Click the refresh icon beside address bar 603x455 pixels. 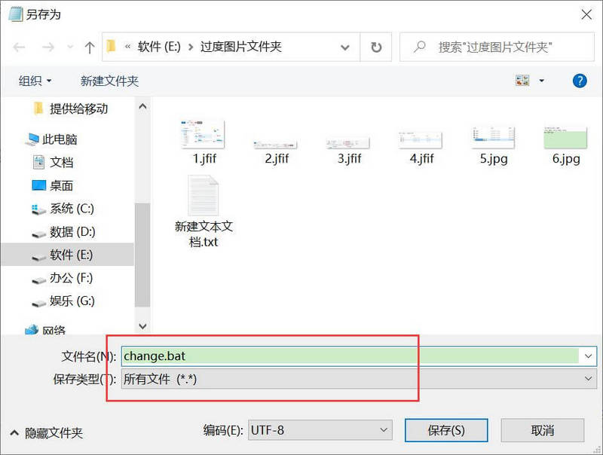[x=375, y=46]
